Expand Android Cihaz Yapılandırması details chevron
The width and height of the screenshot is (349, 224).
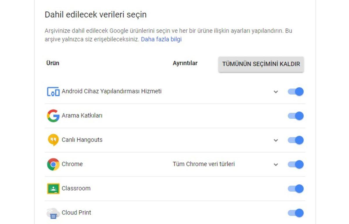275,91
